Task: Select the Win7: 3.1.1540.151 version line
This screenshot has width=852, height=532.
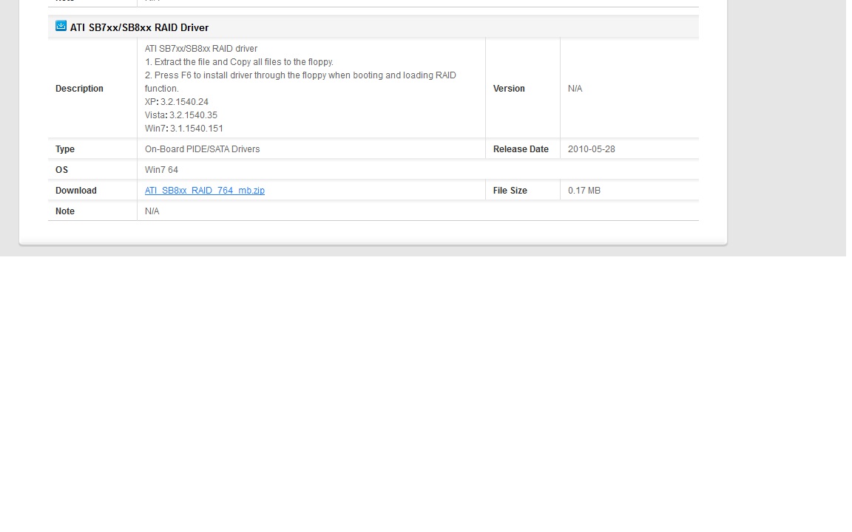Action: click(x=183, y=129)
